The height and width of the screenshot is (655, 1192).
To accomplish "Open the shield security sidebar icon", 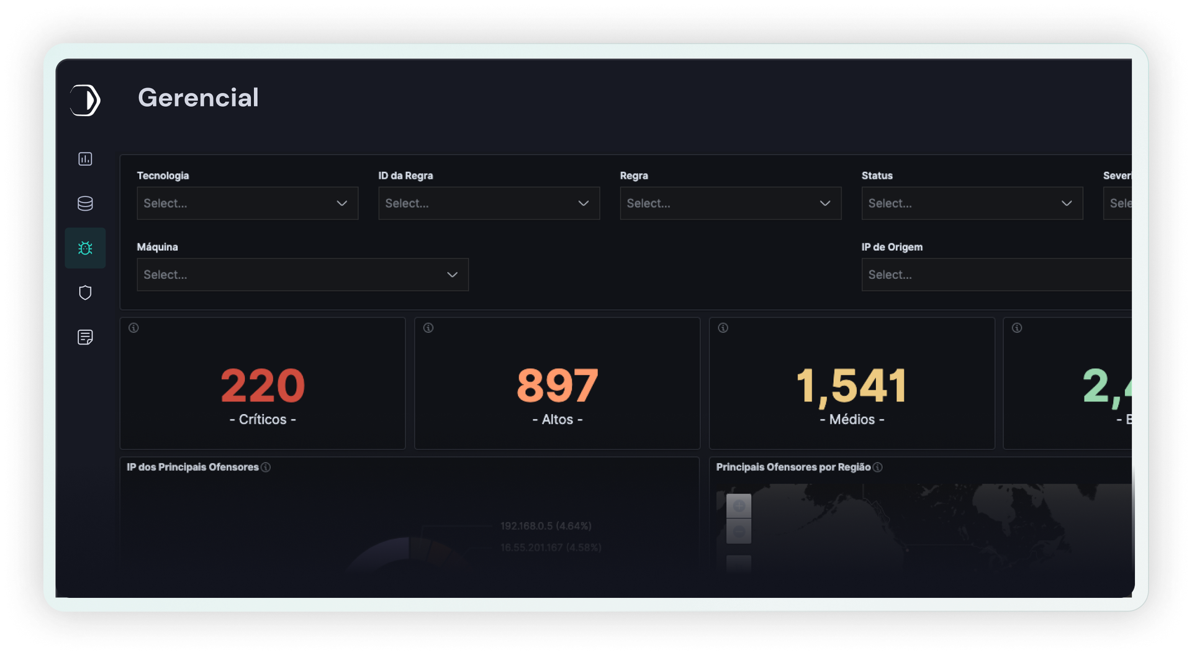I will click(x=85, y=292).
